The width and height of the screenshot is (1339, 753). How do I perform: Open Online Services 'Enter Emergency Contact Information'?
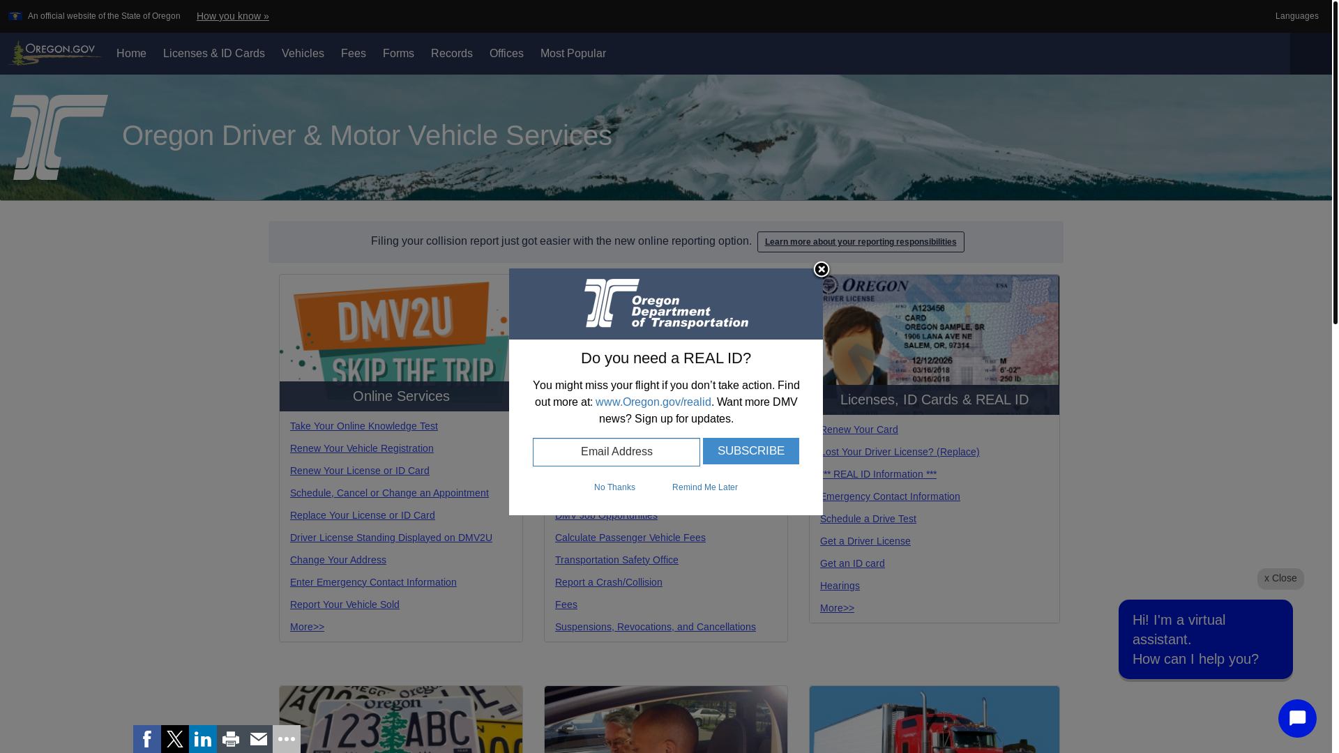coord(373,582)
